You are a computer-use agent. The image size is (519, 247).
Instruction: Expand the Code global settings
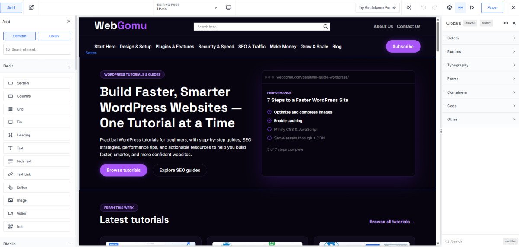tap(480, 106)
